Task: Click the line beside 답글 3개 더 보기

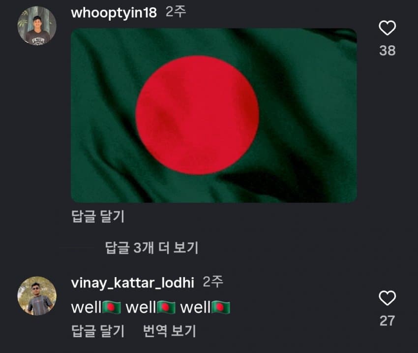Action: click(77, 248)
